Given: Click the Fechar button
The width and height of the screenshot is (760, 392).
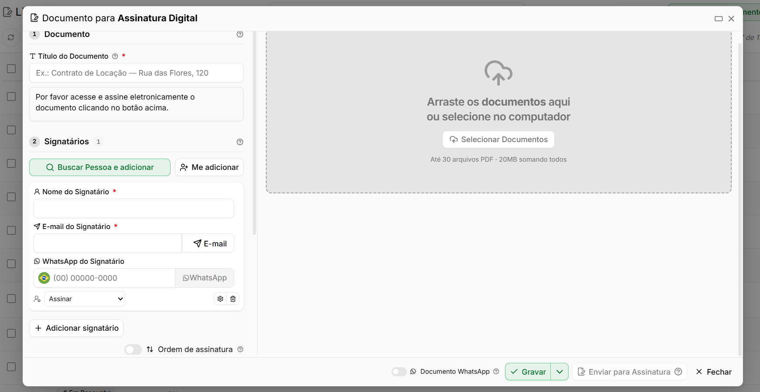Looking at the screenshot, I should pyautogui.click(x=713, y=372).
